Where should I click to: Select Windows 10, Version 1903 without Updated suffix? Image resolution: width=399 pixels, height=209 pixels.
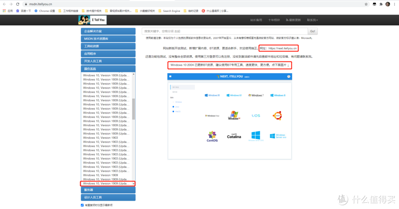coord(100,138)
